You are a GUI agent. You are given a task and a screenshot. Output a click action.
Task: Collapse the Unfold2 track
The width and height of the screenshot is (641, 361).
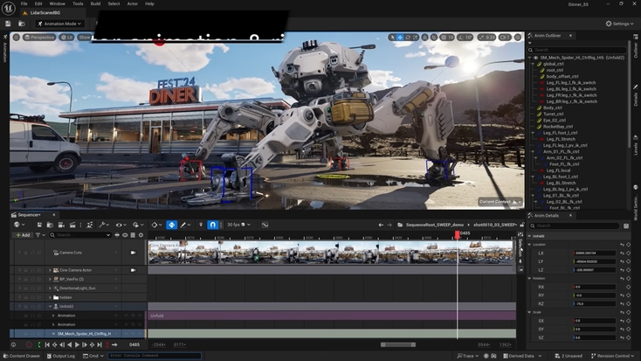tap(51, 307)
